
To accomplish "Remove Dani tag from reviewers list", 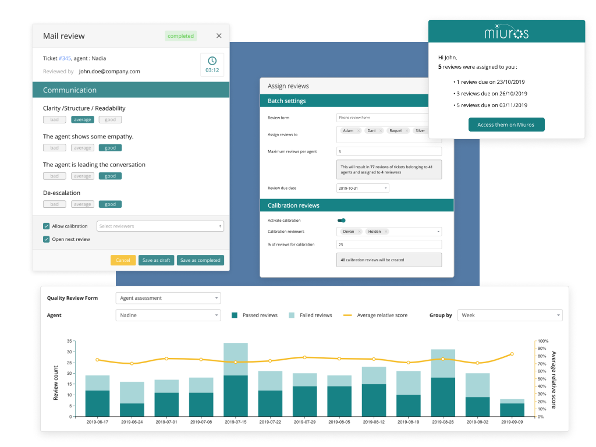I will coord(381,131).
